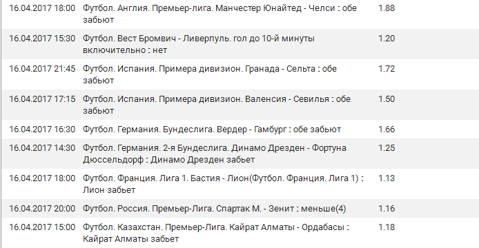
Task: Open Вест Бромвич - Ливерпуль event description
Action: pos(199,44)
